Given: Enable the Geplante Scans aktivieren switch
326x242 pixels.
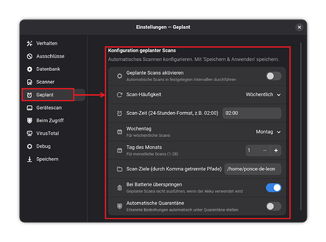Looking at the screenshot, I should click(274, 76).
